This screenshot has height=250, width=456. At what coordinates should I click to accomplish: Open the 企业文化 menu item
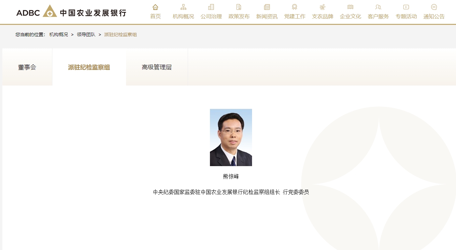(351, 16)
